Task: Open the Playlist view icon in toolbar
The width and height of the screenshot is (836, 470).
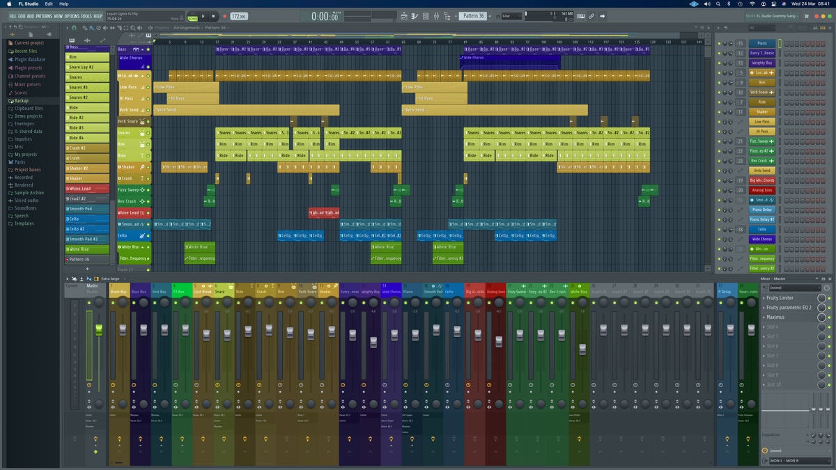Action: coord(404,15)
